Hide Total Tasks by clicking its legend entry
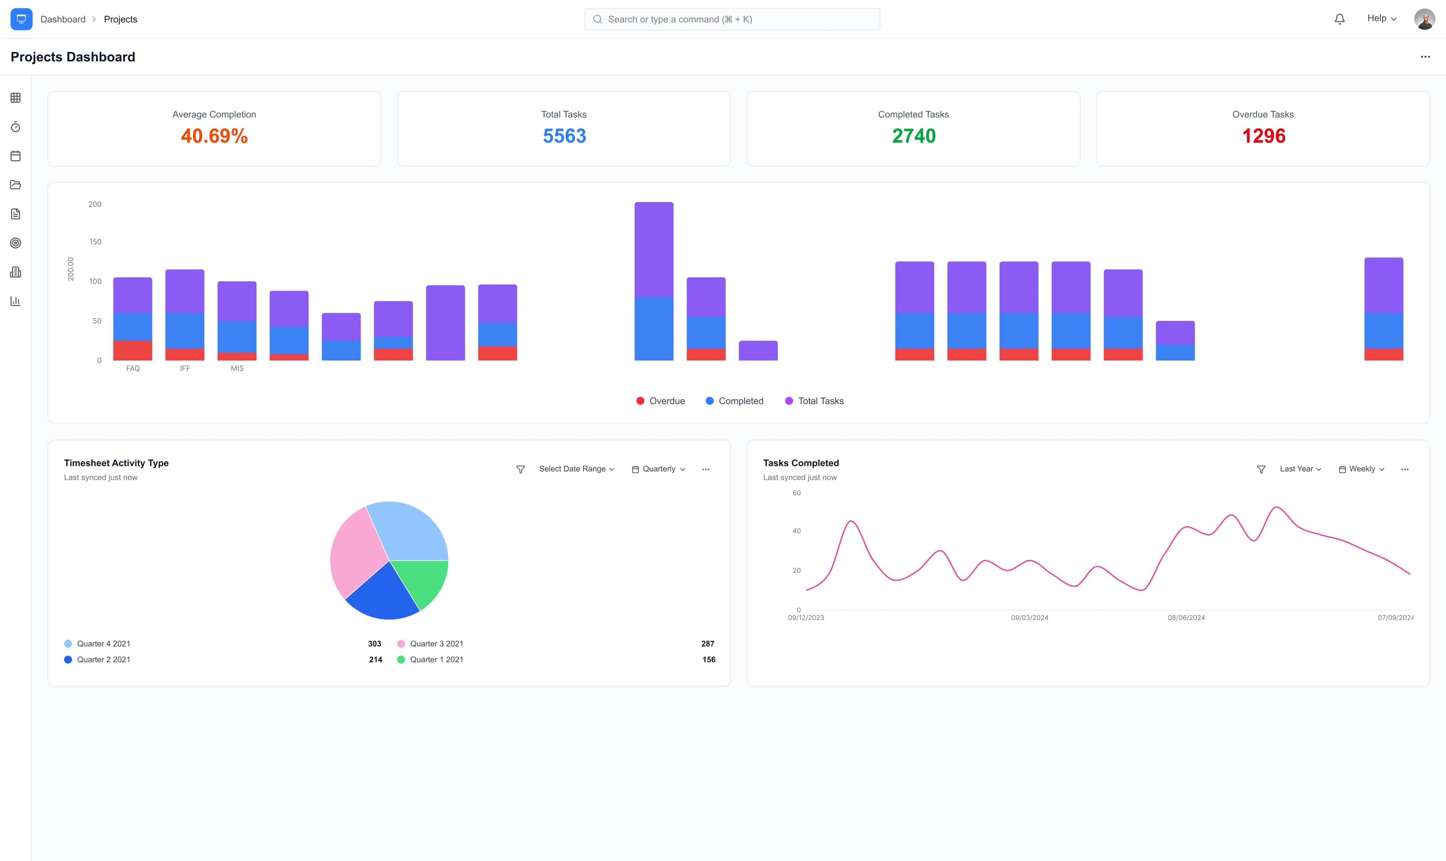Screen dimensions: 1446x861 pyautogui.click(x=814, y=400)
